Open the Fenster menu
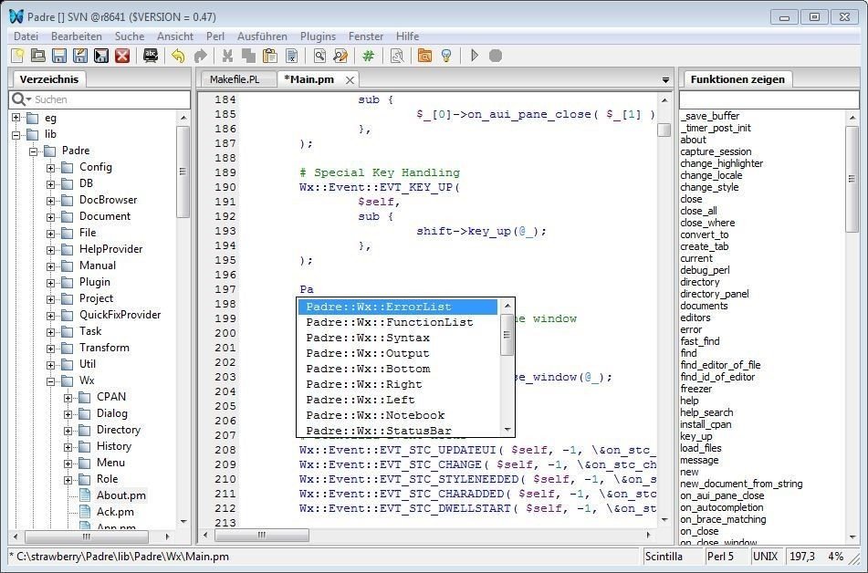Image resolution: width=868 pixels, height=573 pixels. [366, 36]
